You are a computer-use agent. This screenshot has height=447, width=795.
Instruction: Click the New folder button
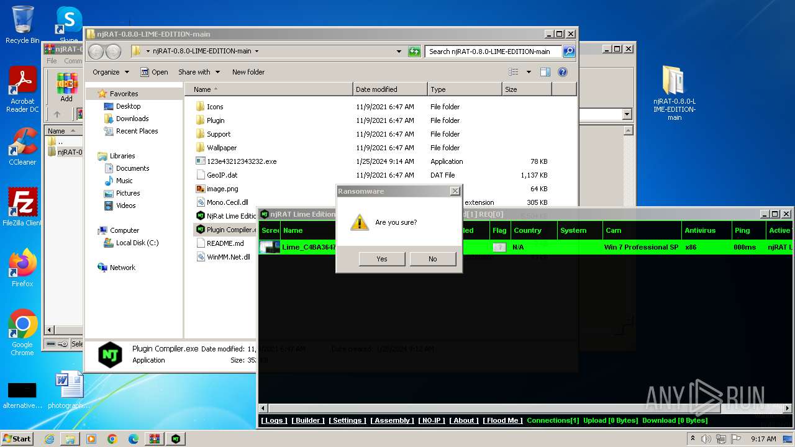[248, 72]
